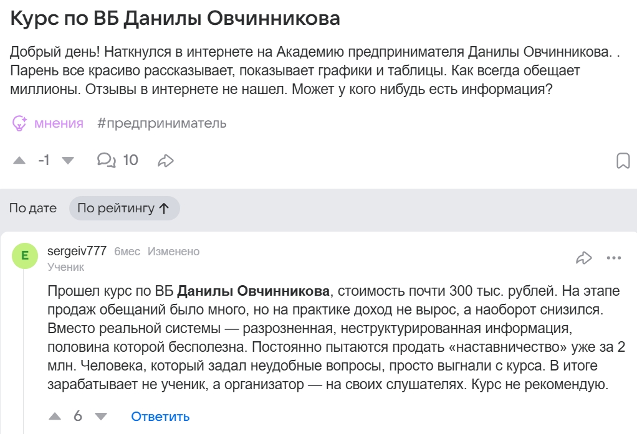Screen dimensions: 637x434
Task: Open the #предприниматель hashtag
Action: (x=162, y=123)
